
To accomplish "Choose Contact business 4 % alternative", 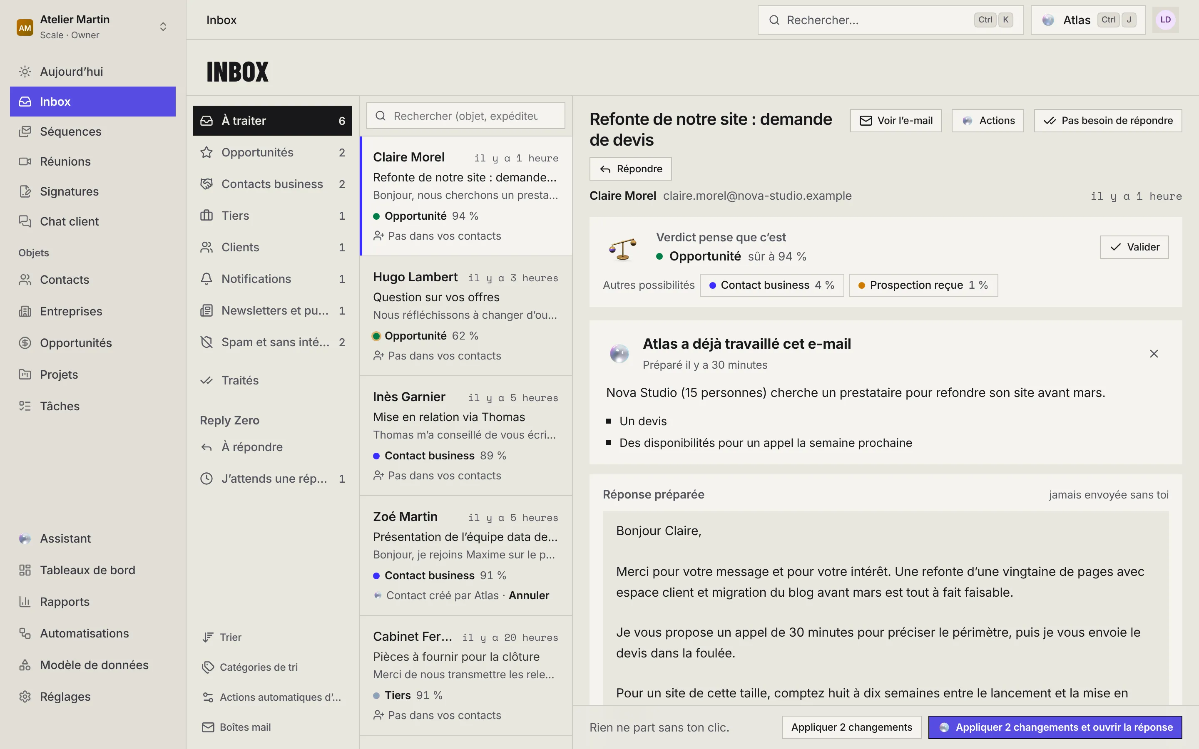I will point(772,285).
